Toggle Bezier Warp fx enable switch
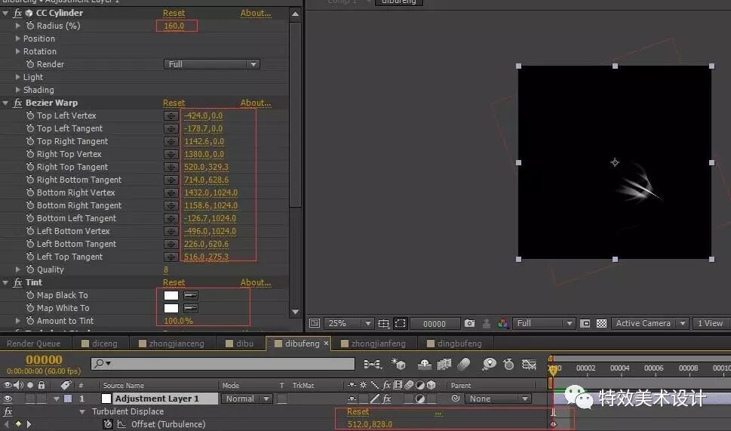This screenshot has width=731, height=431. coord(17,103)
